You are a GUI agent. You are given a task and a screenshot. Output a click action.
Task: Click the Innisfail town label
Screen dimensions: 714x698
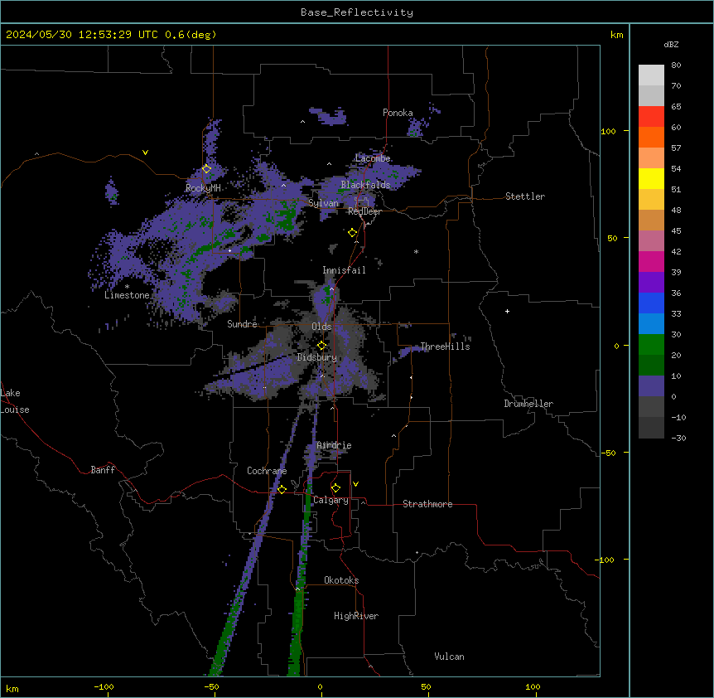point(344,270)
